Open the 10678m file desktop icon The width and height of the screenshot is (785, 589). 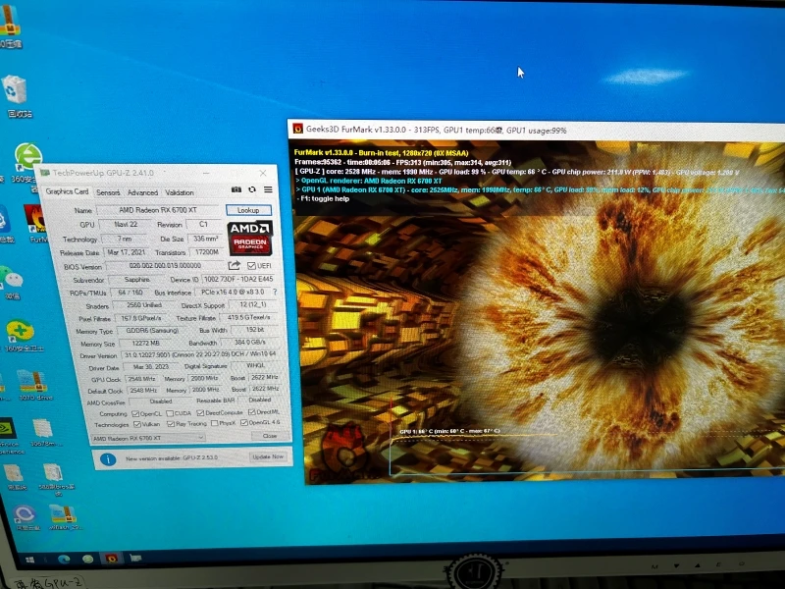click(43, 429)
